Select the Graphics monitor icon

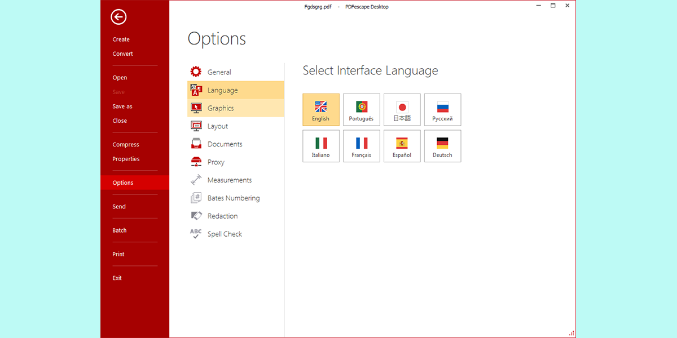[196, 108]
